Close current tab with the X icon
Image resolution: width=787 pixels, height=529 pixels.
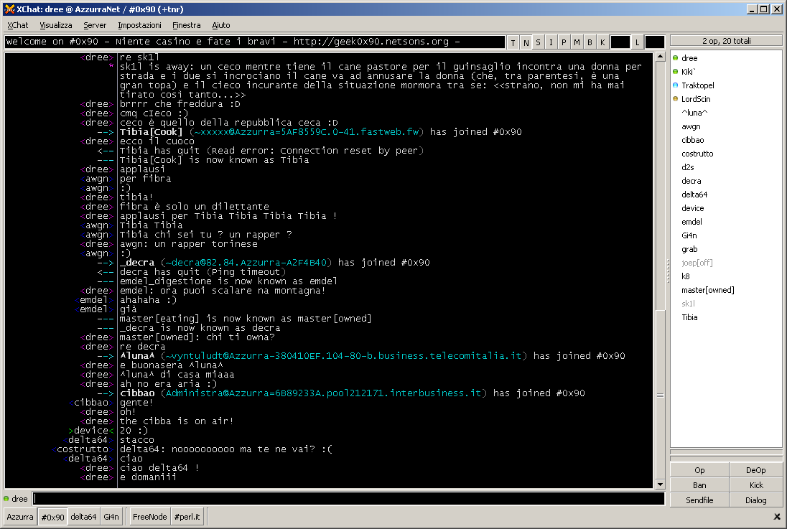[777, 517]
